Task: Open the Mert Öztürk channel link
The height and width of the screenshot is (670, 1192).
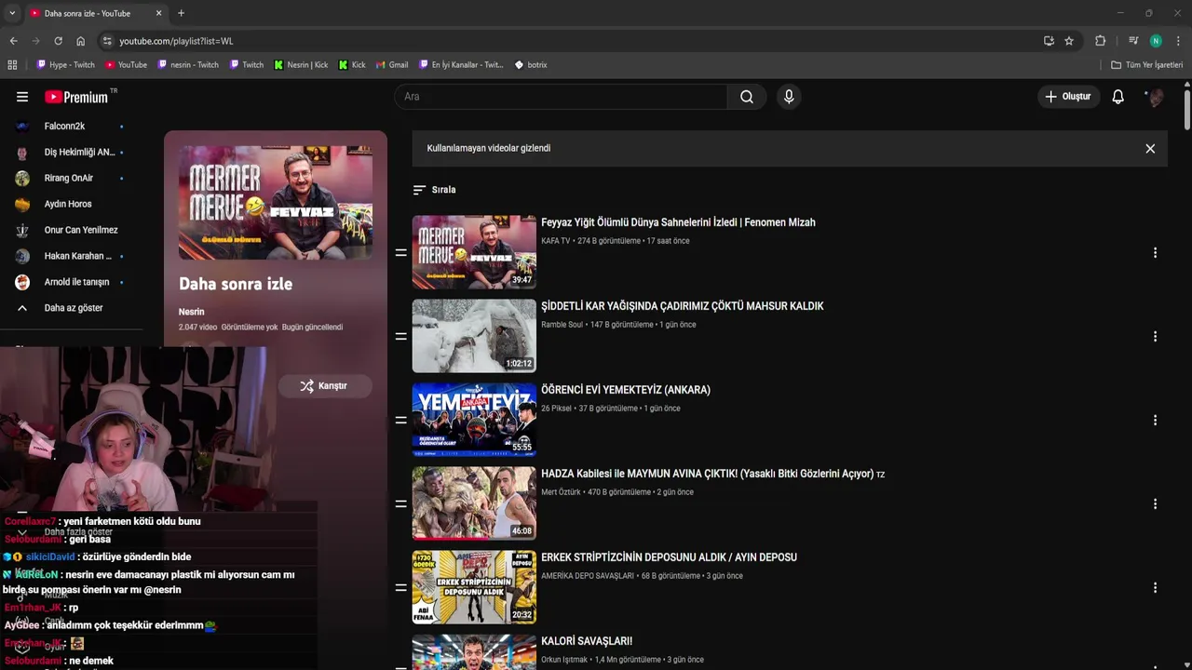Action: pyautogui.click(x=561, y=492)
